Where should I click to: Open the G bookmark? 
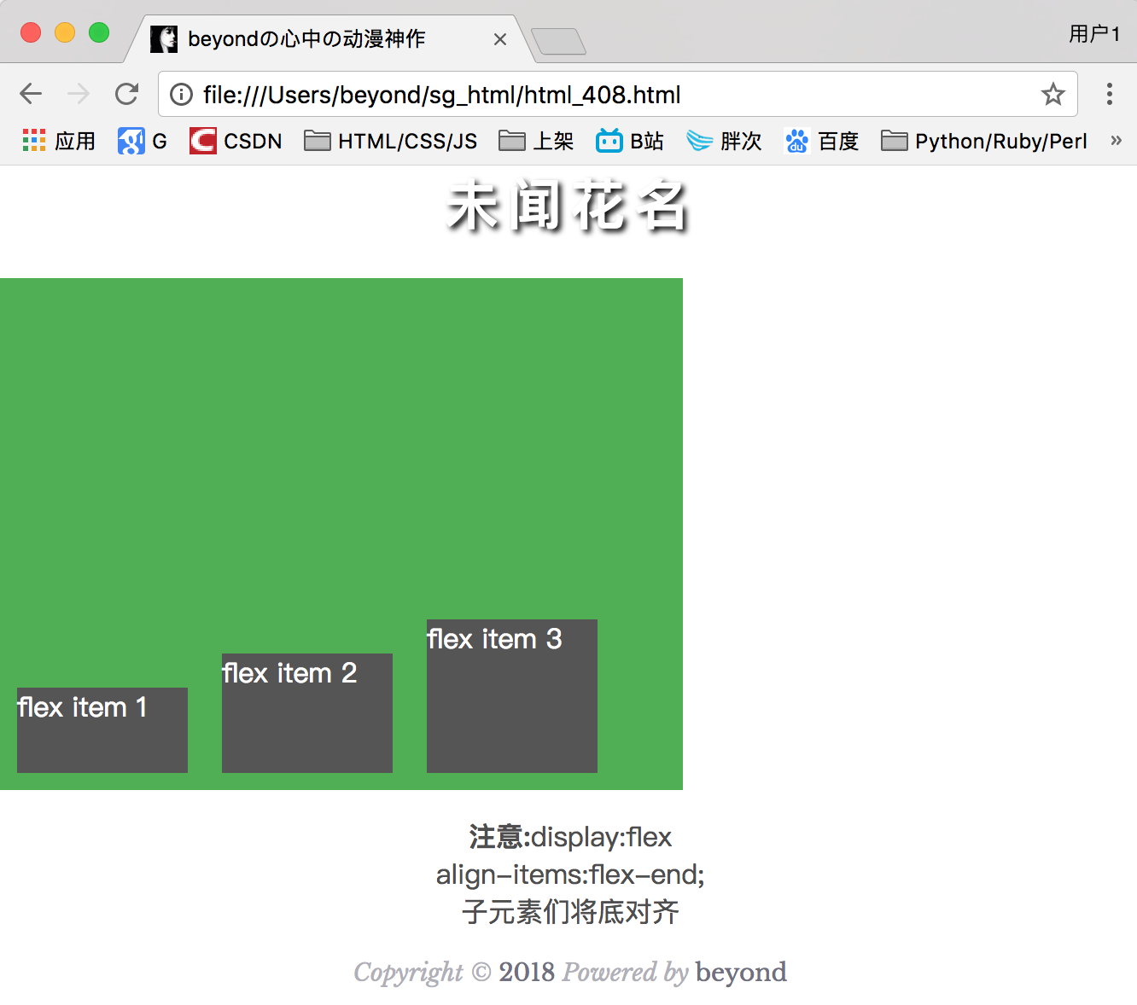pos(142,141)
